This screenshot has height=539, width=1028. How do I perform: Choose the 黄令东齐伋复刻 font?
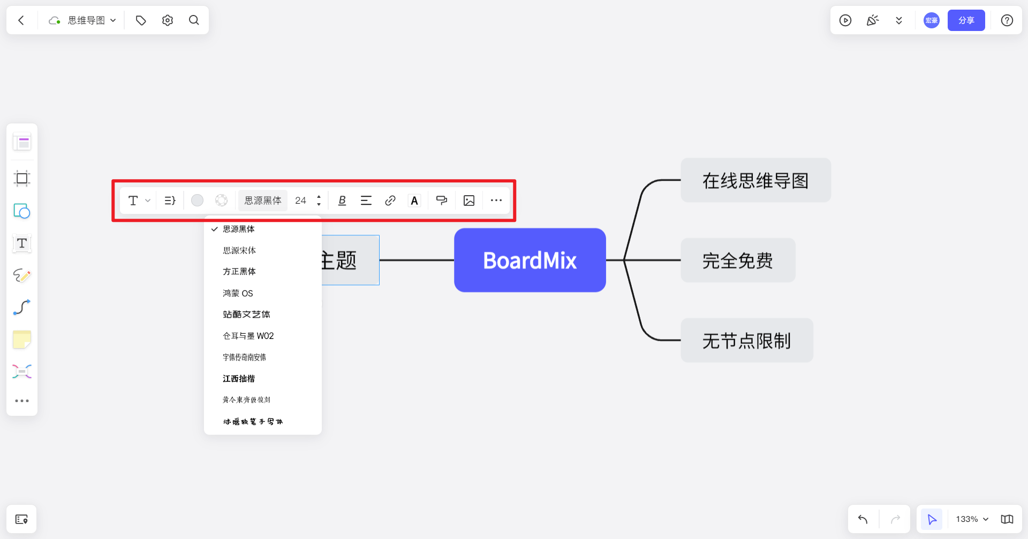point(263,400)
